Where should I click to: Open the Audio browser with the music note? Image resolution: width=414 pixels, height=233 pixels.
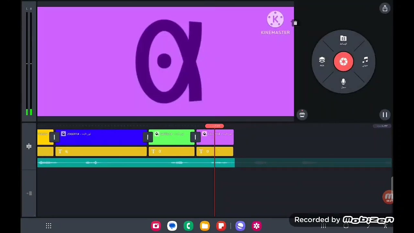click(x=365, y=61)
